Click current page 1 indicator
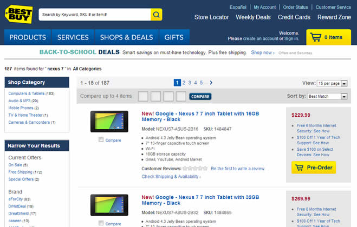 pyautogui.click(x=177, y=83)
